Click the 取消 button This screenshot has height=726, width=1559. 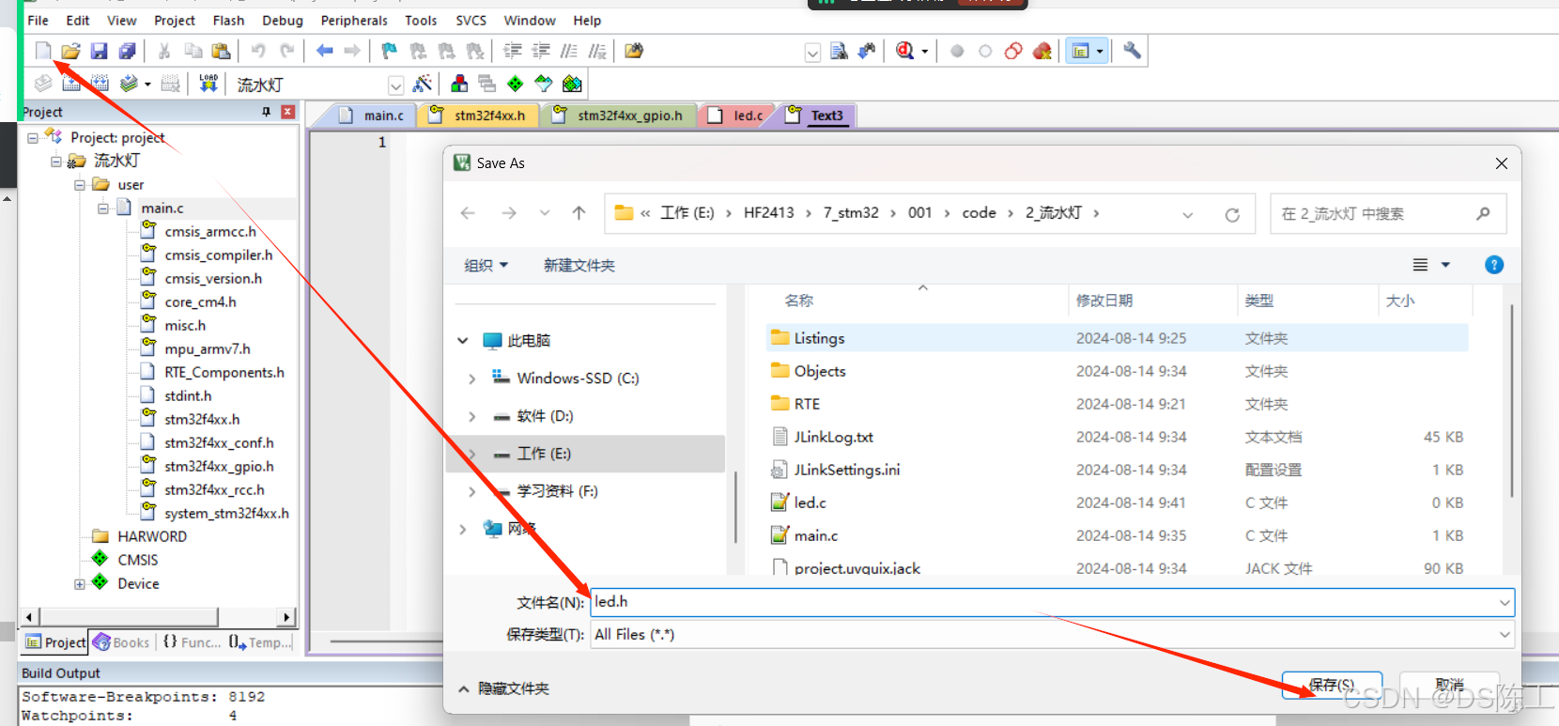[x=1449, y=685]
